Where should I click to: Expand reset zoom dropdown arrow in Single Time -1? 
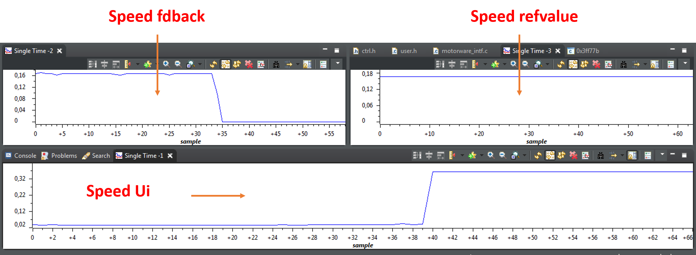pos(524,155)
